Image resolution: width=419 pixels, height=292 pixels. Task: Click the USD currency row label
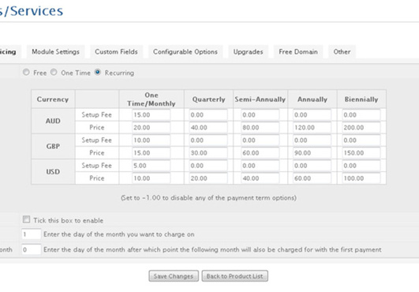pos(53,172)
